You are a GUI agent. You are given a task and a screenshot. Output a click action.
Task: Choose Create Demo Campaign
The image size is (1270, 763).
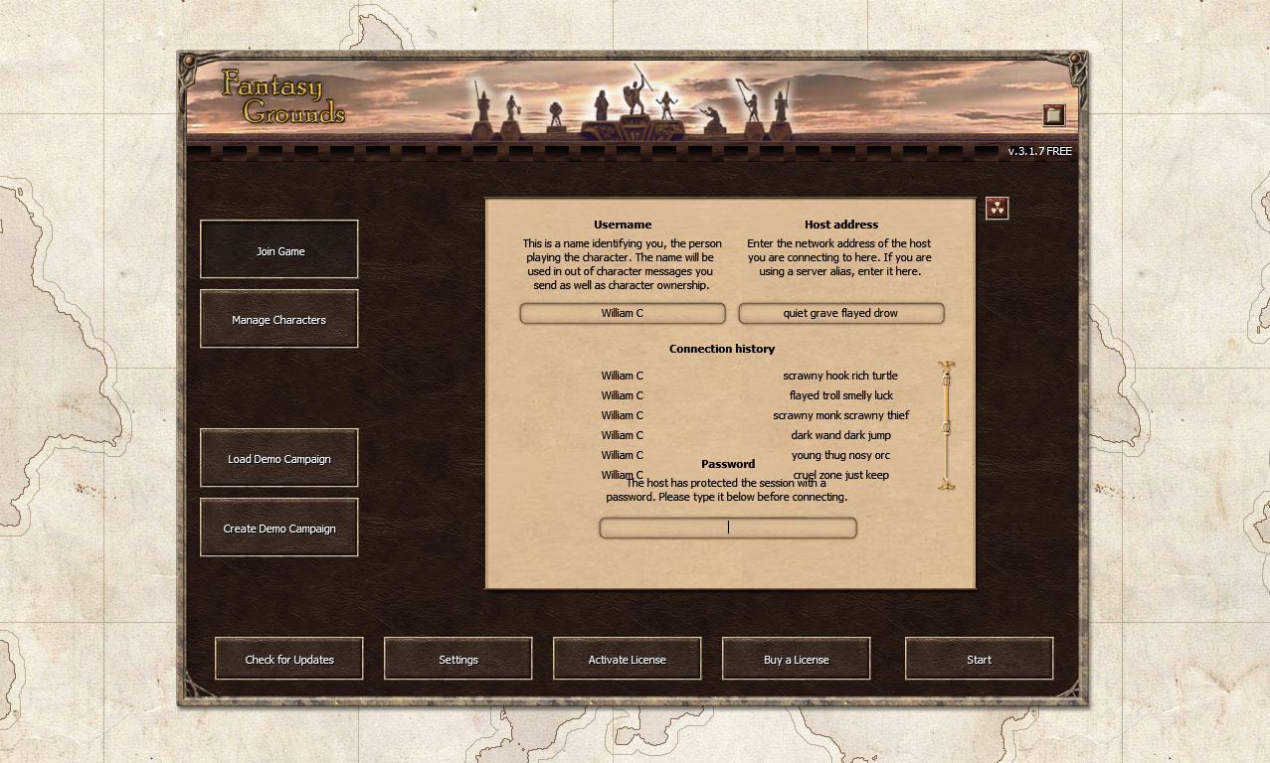click(279, 528)
